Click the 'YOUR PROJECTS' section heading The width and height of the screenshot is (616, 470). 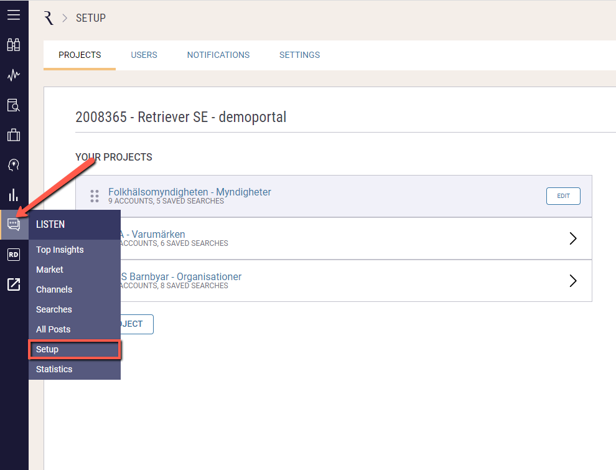(x=114, y=157)
